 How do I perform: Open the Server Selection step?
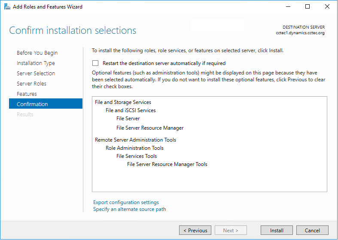[36, 74]
